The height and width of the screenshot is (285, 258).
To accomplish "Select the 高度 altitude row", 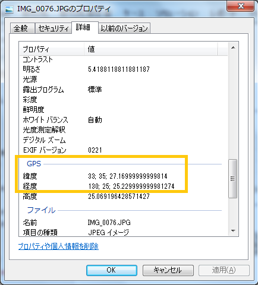I will [x=124, y=197].
